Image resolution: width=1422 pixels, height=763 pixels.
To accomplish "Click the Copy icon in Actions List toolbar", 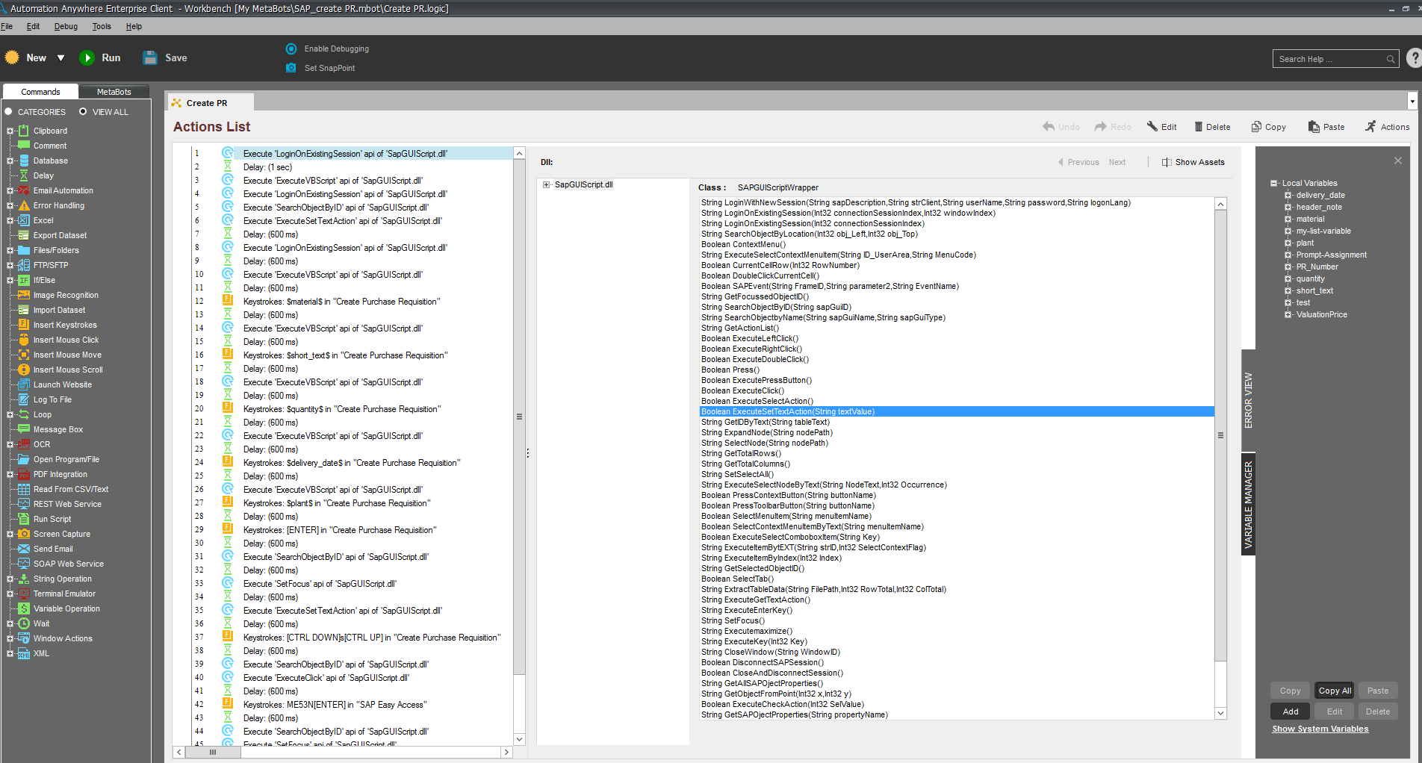I will [1256, 127].
